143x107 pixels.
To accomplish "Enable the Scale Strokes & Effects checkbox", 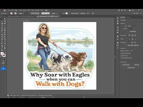I will coord(121,58).
